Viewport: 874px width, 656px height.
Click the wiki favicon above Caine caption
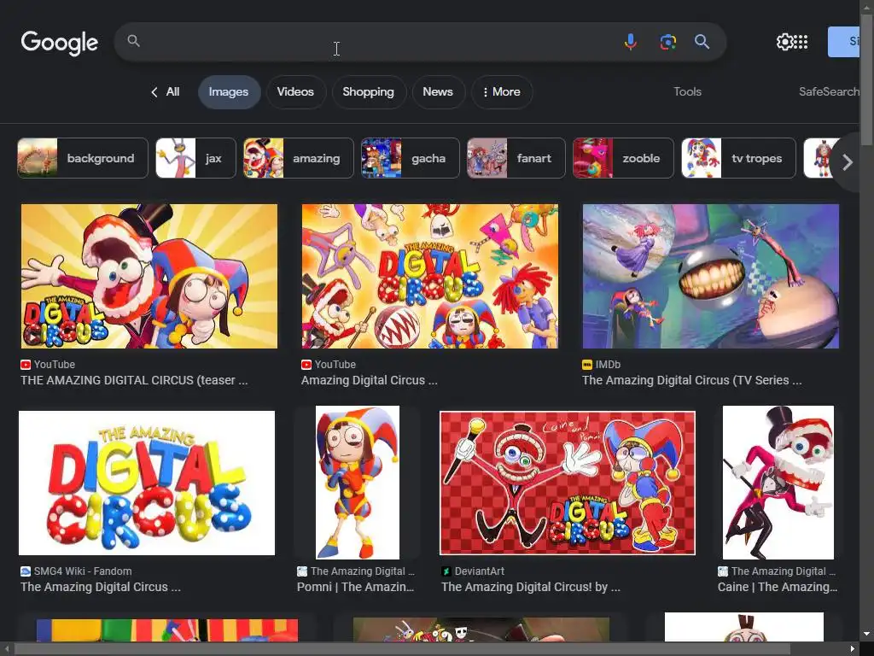pos(723,571)
